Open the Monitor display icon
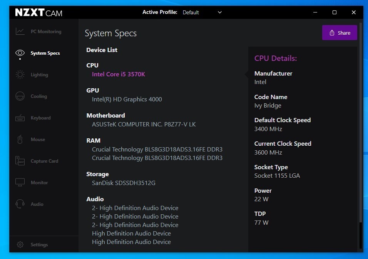 click(20, 182)
